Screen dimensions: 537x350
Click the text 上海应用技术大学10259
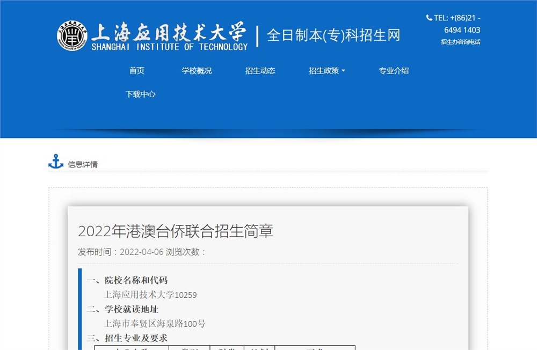pos(150,295)
